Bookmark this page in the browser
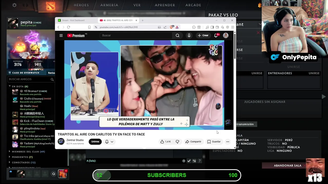328x184 pixels. point(89,27)
